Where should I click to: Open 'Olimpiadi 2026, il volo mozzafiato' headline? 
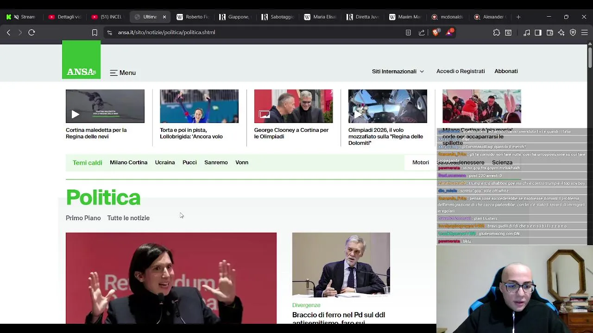(x=386, y=136)
